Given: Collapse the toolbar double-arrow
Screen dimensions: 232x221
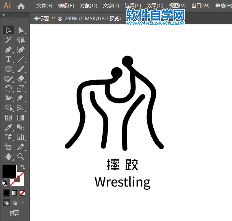Looking at the screenshot, I should (4, 15).
